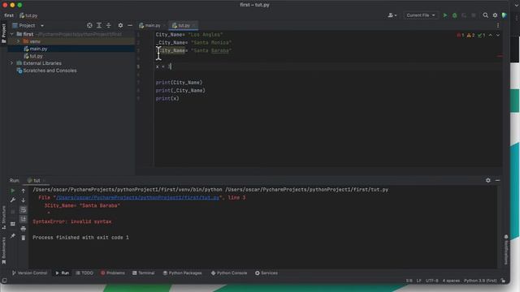The height and width of the screenshot is (292, 520).
Task: Open editor tabs more options menu
Action: (498, 25)
